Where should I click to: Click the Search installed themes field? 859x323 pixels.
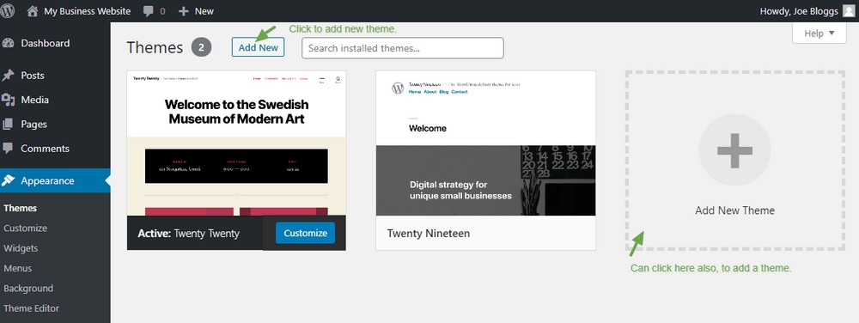tap(403, 48)
